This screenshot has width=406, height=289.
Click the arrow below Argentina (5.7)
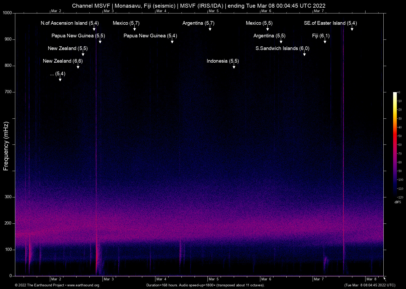[x=210, y=28]
